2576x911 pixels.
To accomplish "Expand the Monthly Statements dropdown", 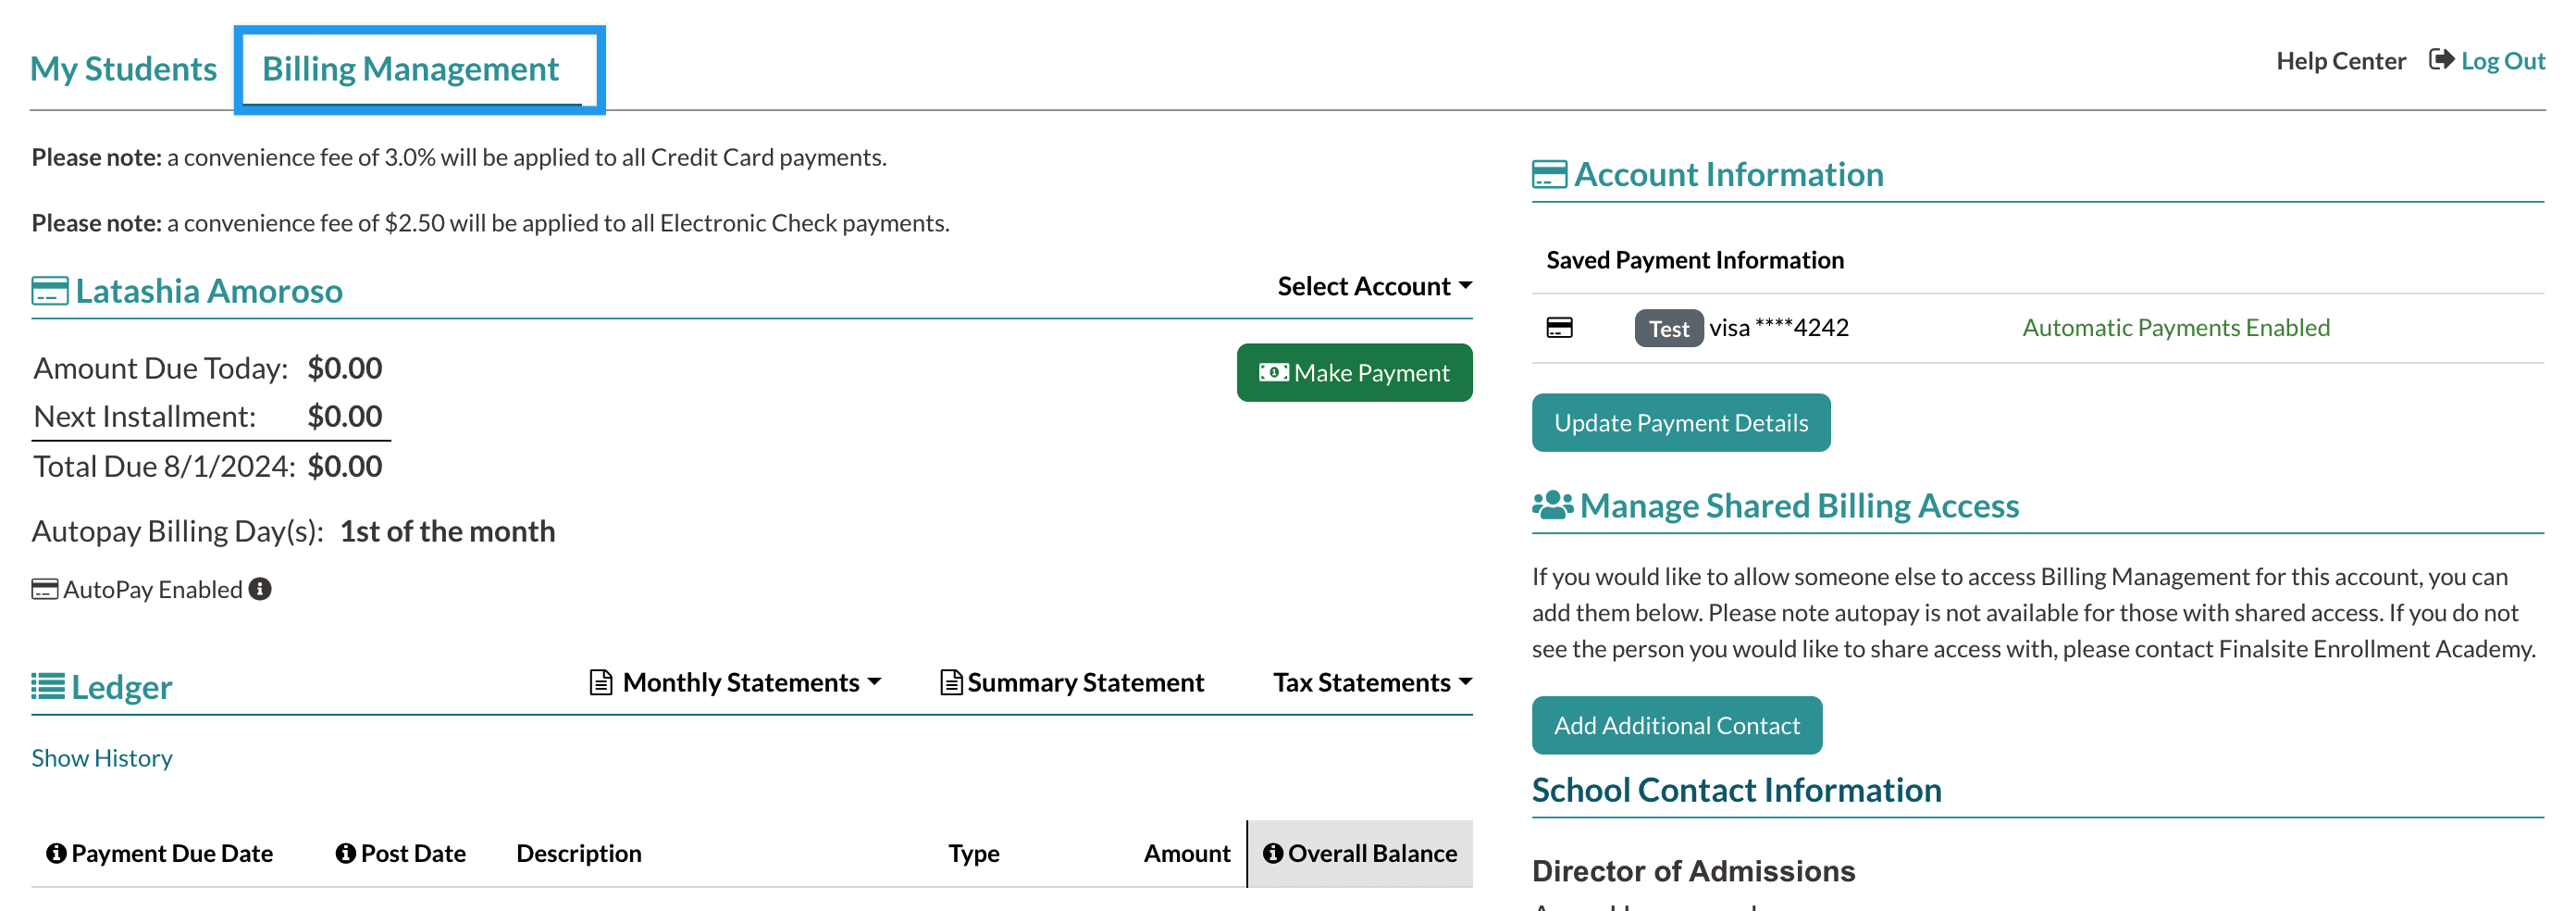I will coord(736,682).
